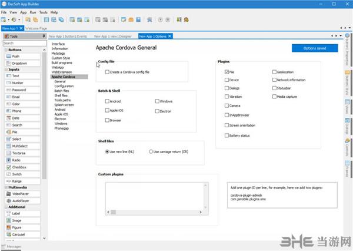Check Create a Cordova config file
Image resolution: width=353 pixels, height=251 pixels.
[107, 72]
